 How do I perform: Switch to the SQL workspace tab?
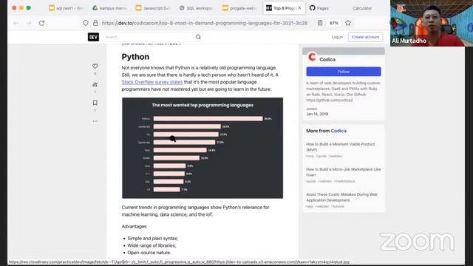[196, 8]
